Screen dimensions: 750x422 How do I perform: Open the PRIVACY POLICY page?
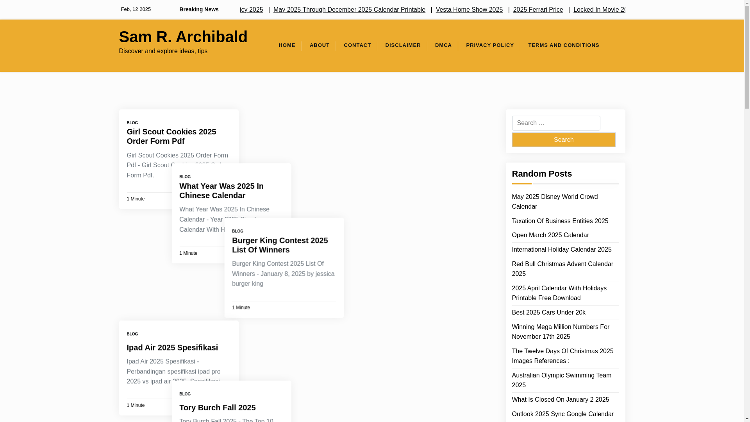click(x=490, y=45)
